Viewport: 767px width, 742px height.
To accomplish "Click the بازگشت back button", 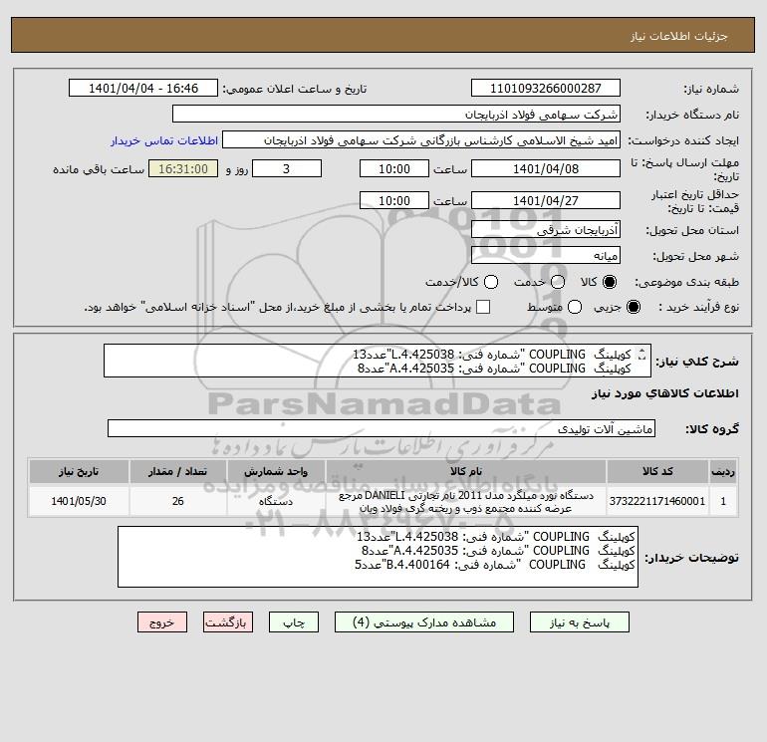I will [x=228, y=622].
